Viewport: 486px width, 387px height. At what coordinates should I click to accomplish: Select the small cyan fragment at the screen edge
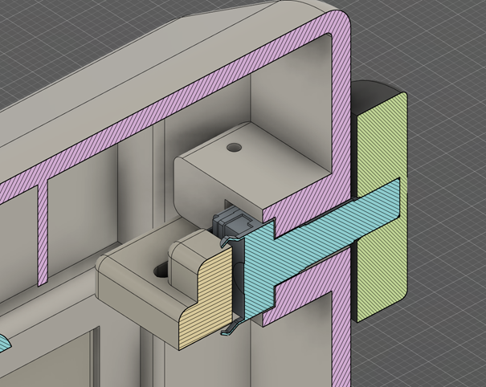(x=4, y=343)
